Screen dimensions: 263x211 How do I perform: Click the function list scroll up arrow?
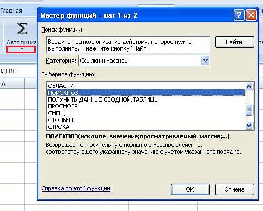tap(249, 86)
